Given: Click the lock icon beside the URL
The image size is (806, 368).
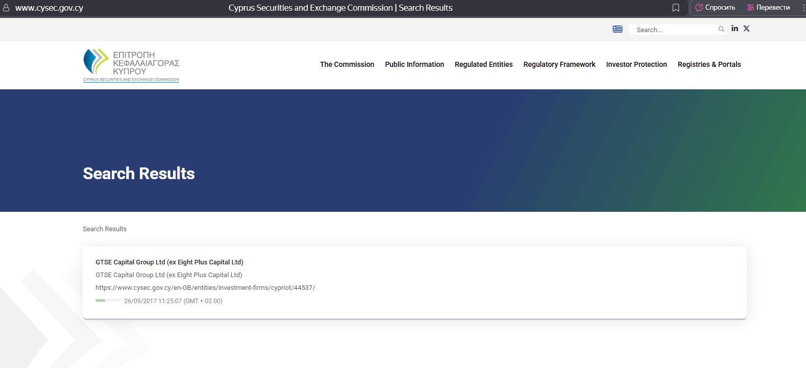Looking at the screenshot, I should click(x=6, y=8).
